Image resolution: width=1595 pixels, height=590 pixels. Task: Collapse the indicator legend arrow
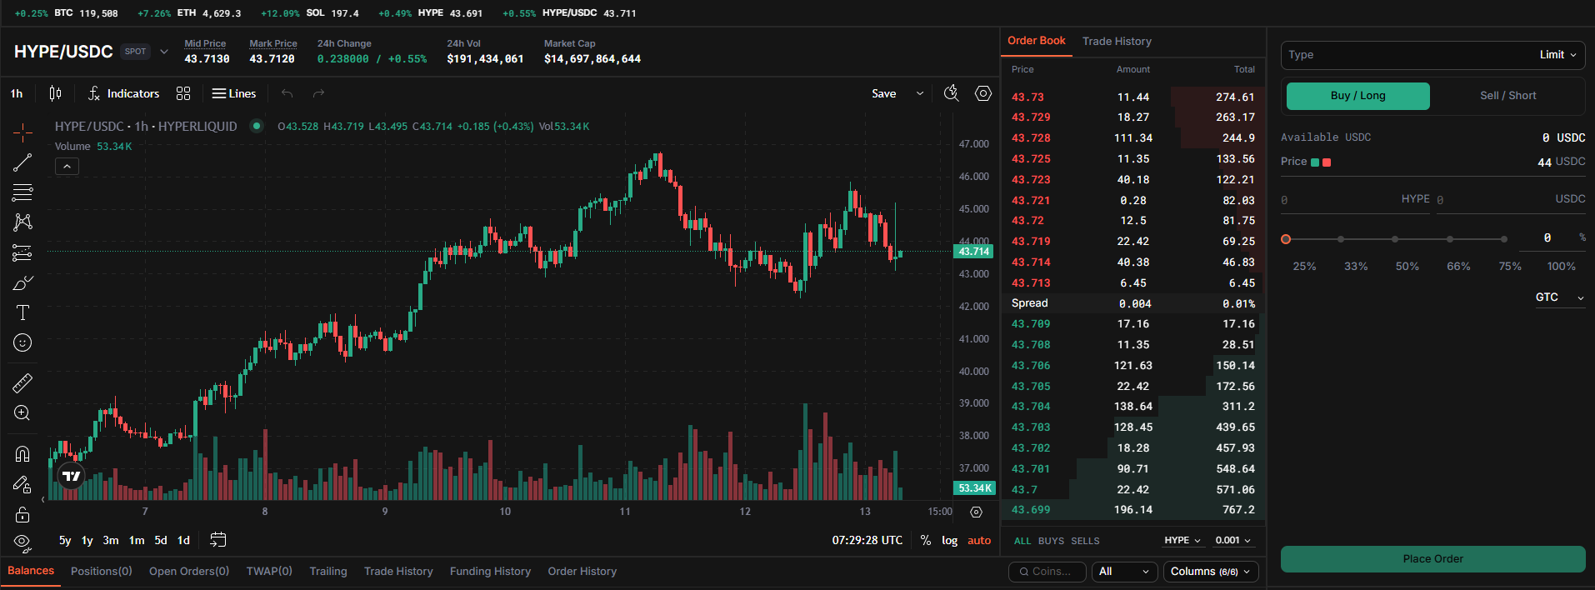point(67,166)
